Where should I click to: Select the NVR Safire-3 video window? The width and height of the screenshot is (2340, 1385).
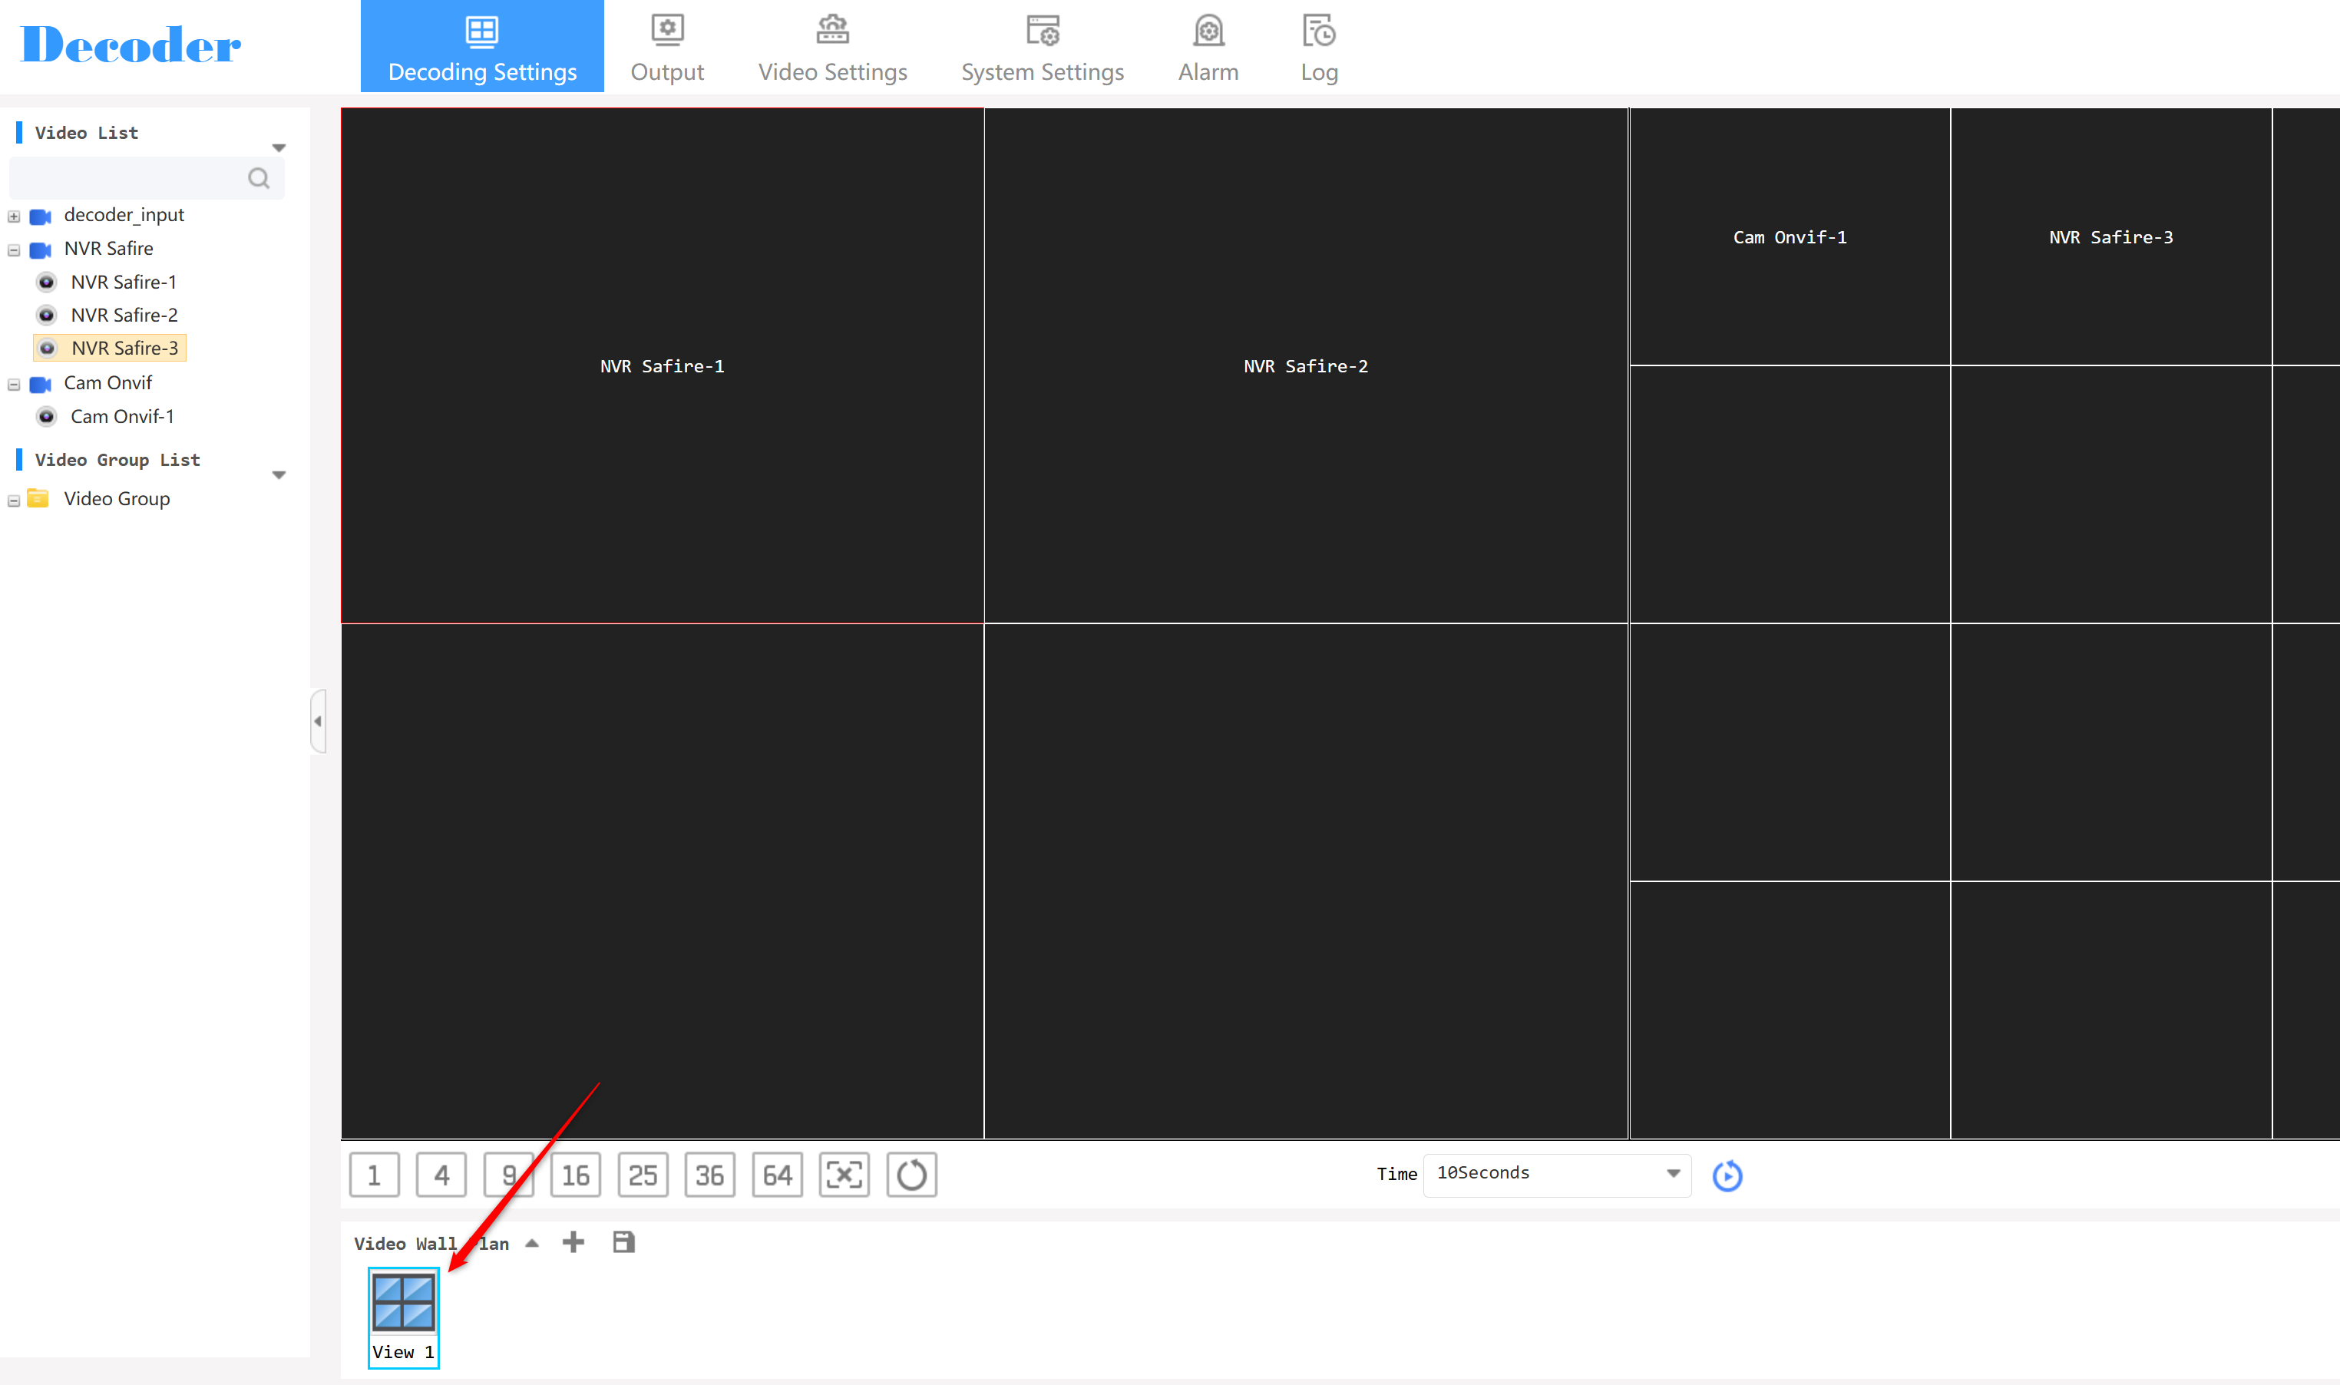pos(2110,237)
